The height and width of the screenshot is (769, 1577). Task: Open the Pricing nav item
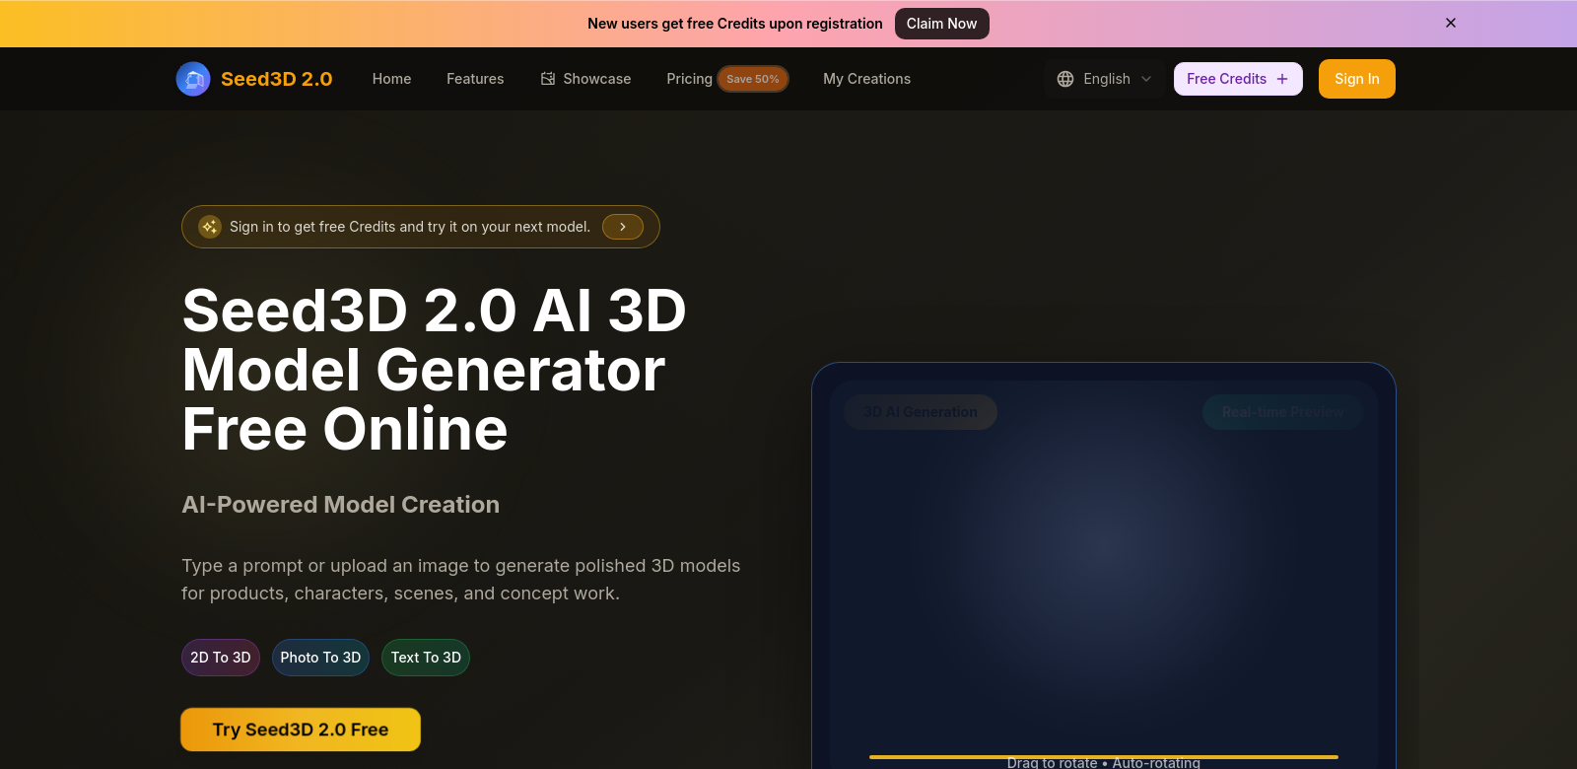[x=689, y=79]
